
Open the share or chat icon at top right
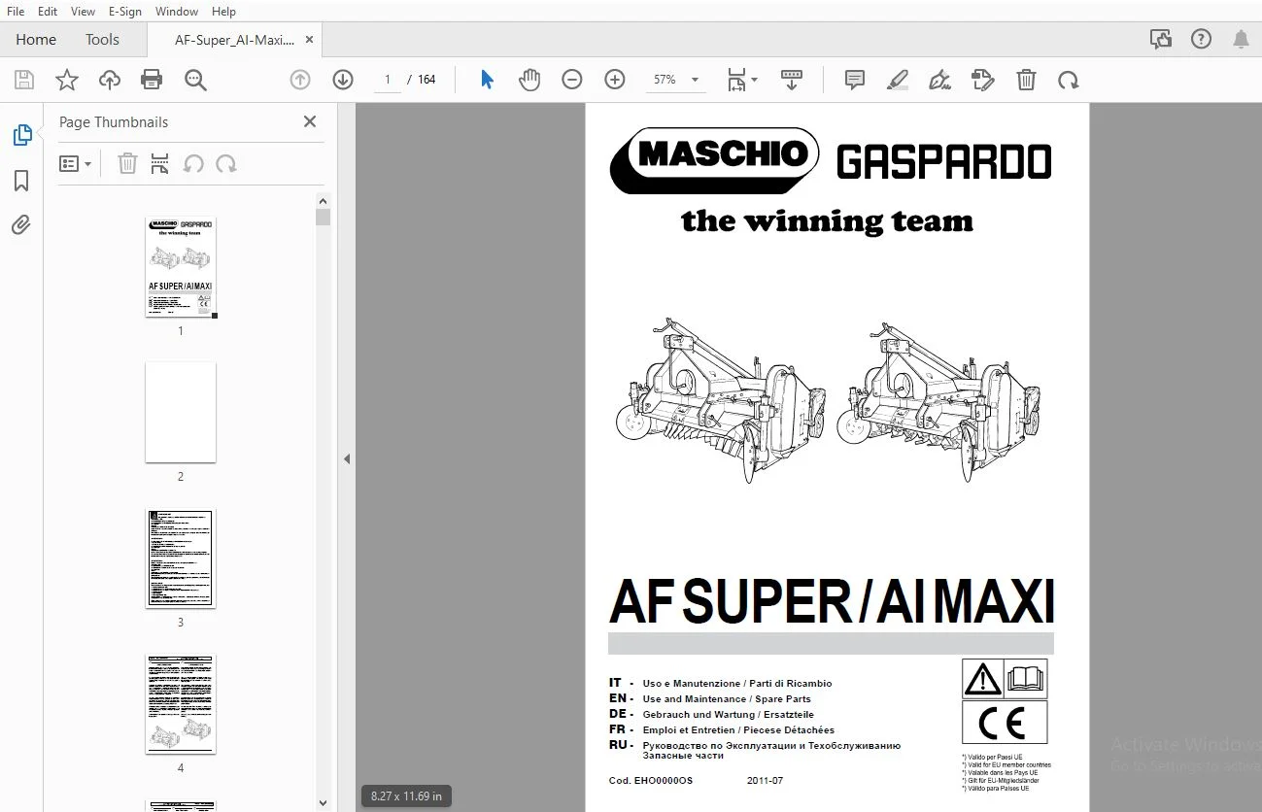click(x=1160, y=40)
